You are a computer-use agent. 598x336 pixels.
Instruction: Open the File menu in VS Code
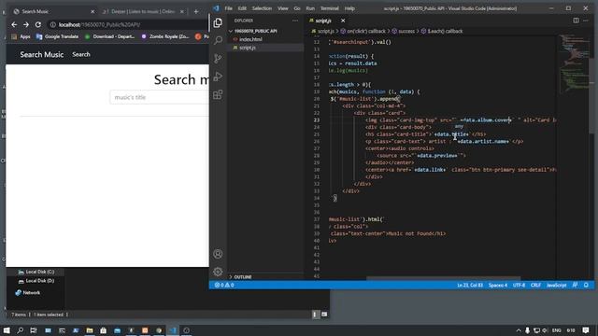228,8
